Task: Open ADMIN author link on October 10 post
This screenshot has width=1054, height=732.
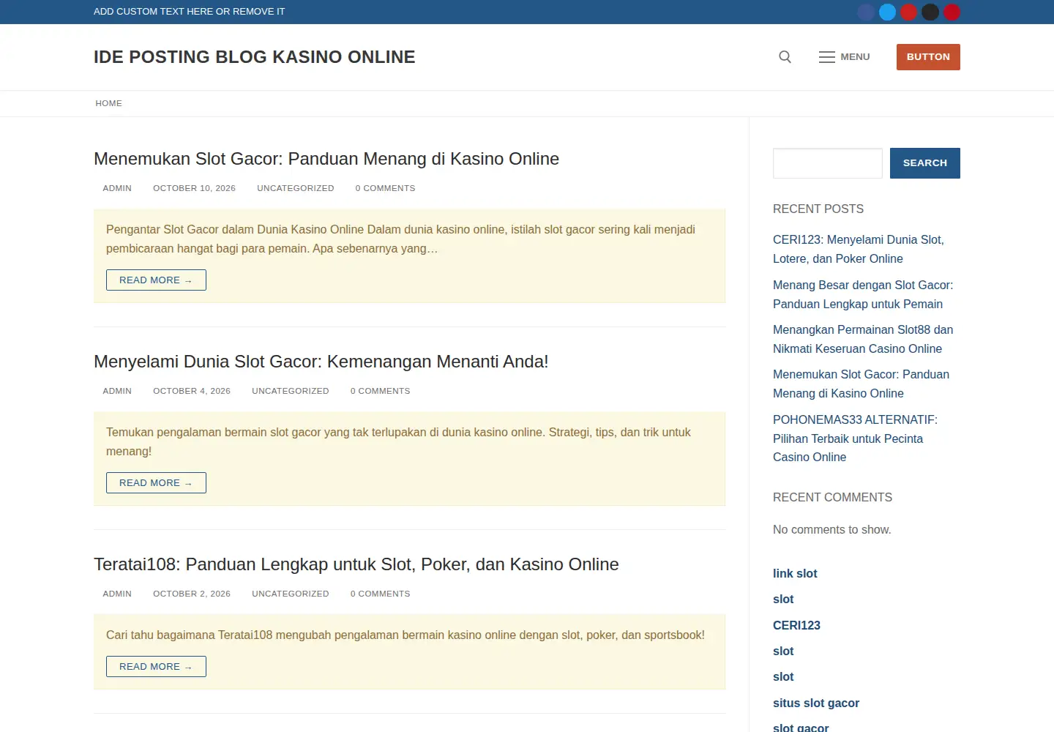Action: click(x=117, y=188)
